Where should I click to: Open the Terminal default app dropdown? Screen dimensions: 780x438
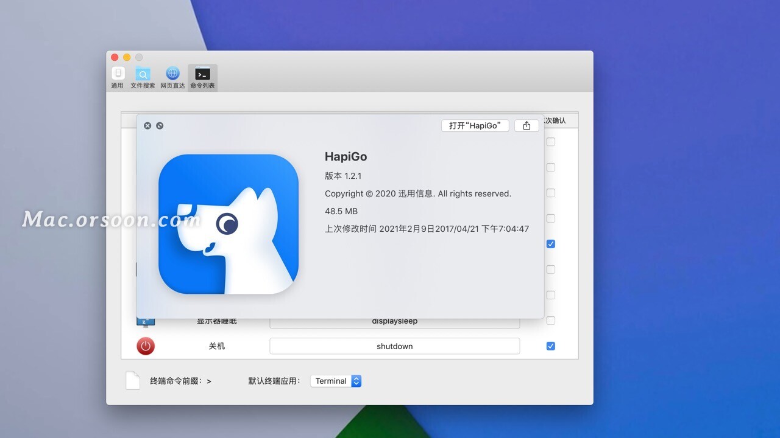336,381
